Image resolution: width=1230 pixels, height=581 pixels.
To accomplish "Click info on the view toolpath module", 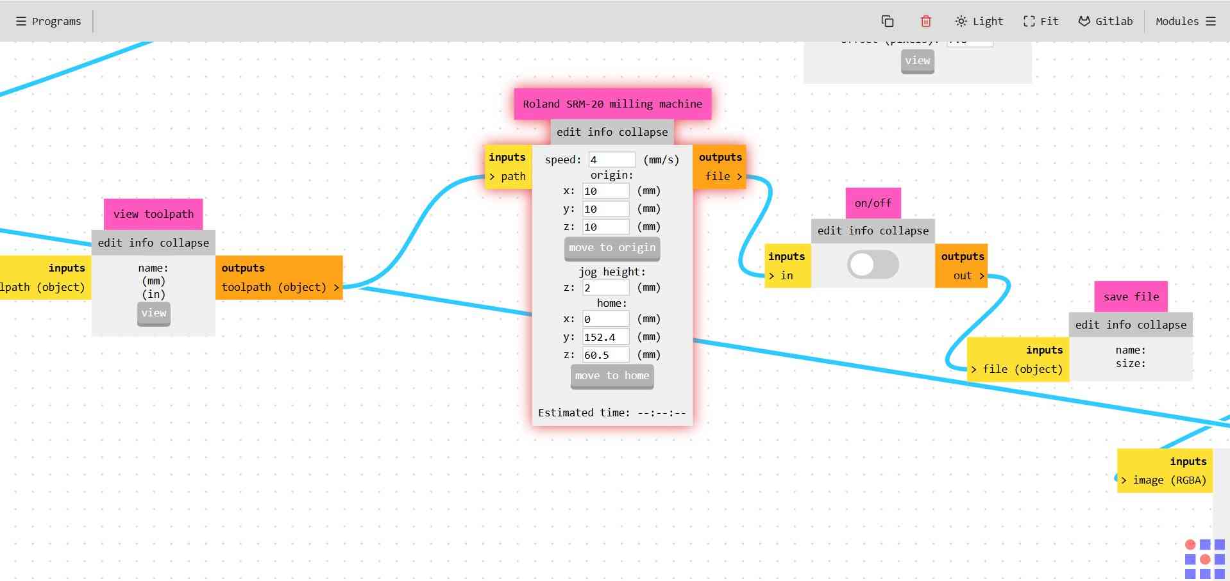I will 141,243.
